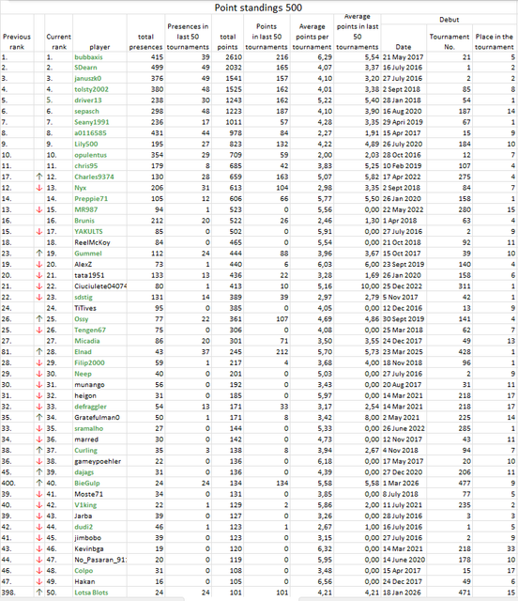Viewport: 518px width, 601px height.
Task: Click the red down arrow beside Hakan
Action: (x=39, y=581)
